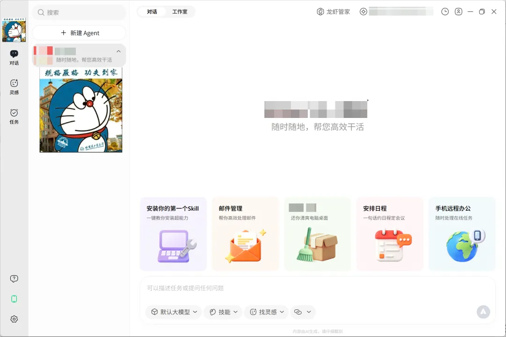Click the 随时处理在线任务 text
Screen dimensions: 506x337
pyautogui.click(x=454, y=218)
